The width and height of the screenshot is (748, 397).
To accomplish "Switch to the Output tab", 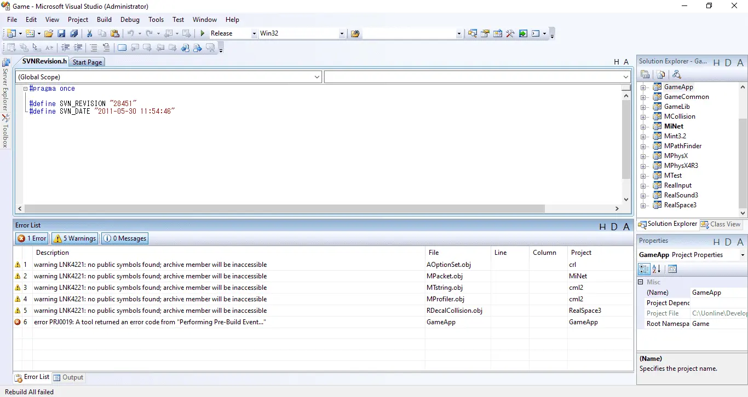I will coord(68,377).
